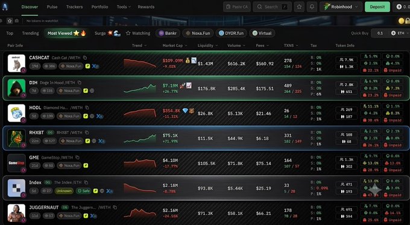Open the Portfolio tab
Screen dimensions: 410x225
click(99, 7)
